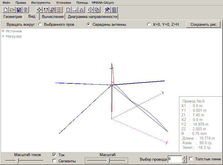Click the Open file folder icon
The width and height of the screenshot is (223, 165).
tap(12, 10)
